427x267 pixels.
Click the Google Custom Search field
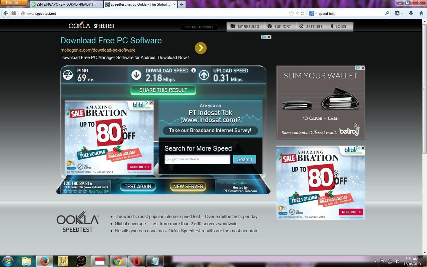(x=197, y=159)
